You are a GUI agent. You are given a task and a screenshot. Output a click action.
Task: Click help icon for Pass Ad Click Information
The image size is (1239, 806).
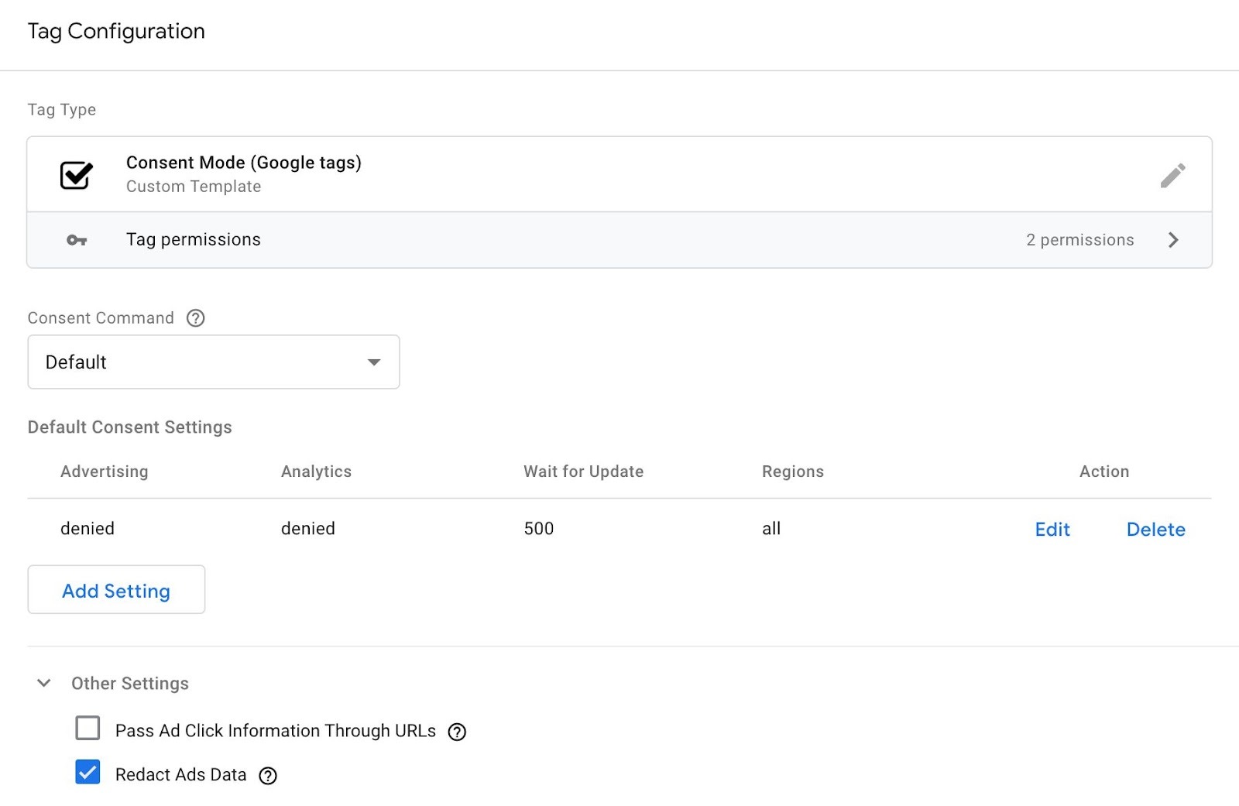(x=458, y=732)
